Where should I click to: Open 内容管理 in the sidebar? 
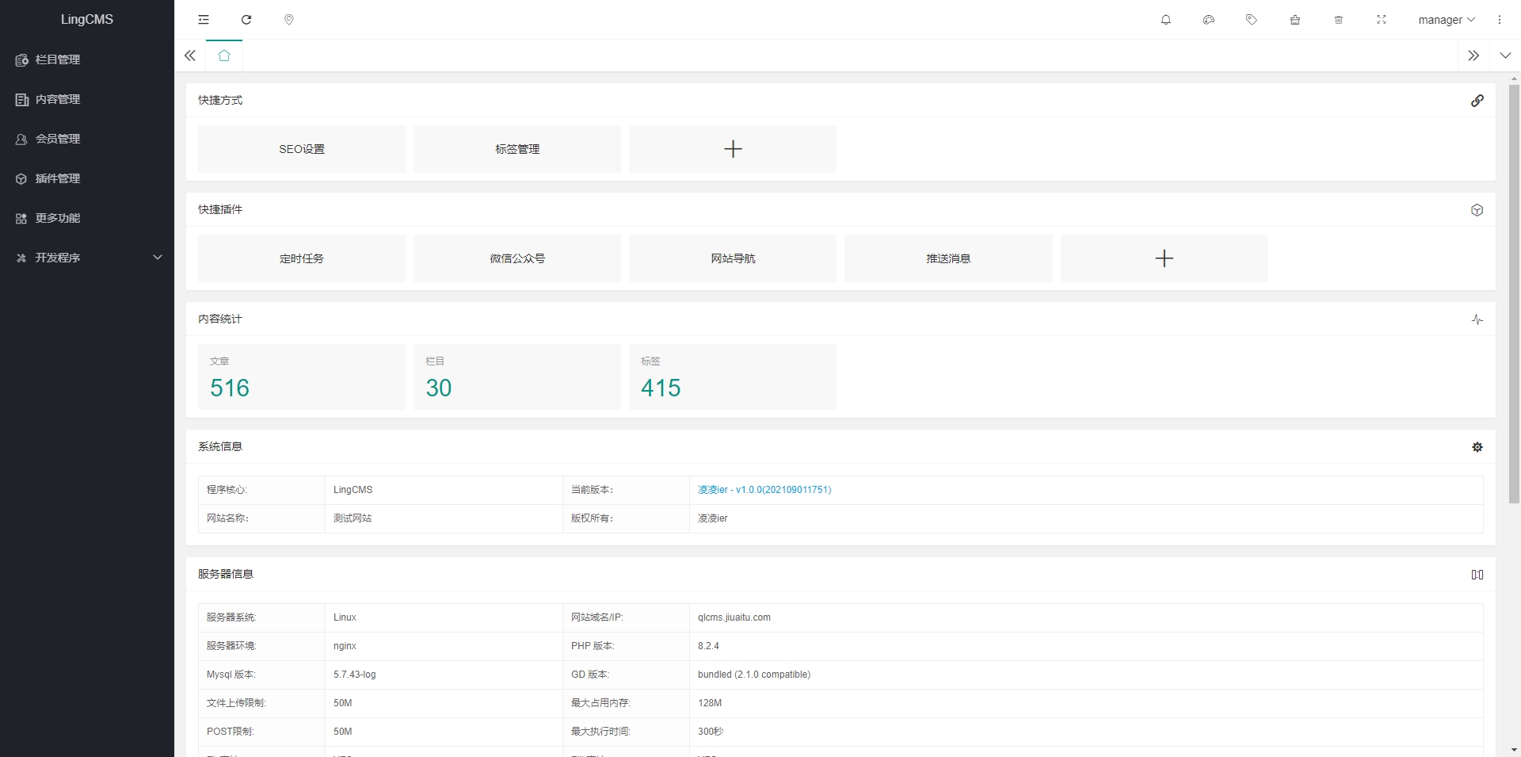tap(87, 99)
